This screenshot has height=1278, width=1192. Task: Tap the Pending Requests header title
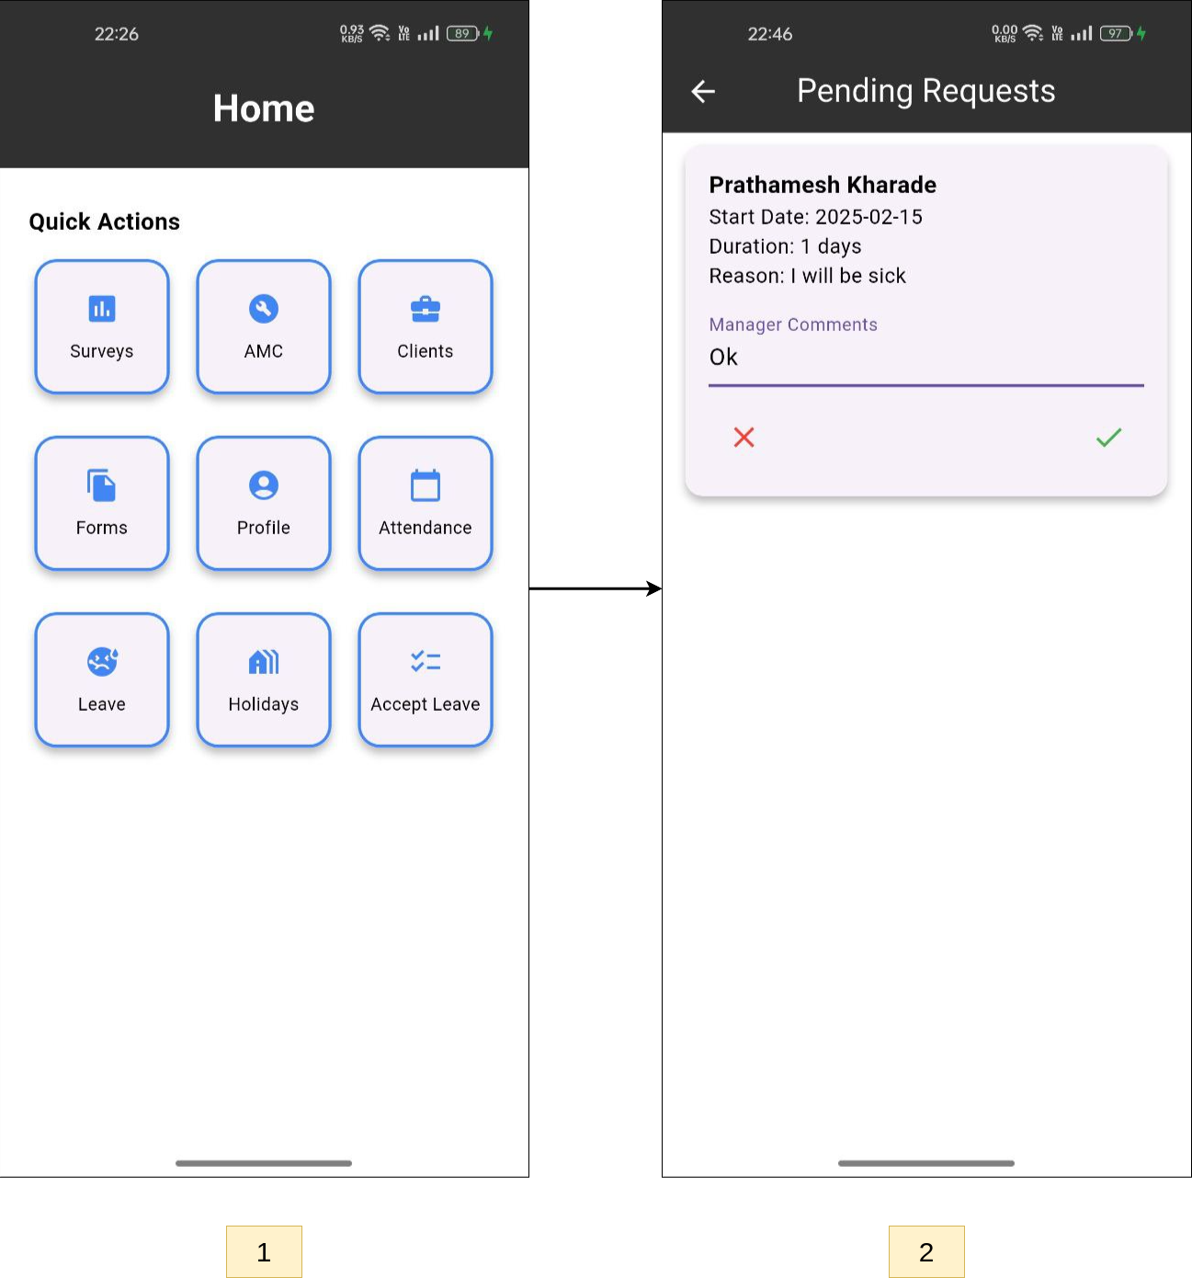(925, 91)
